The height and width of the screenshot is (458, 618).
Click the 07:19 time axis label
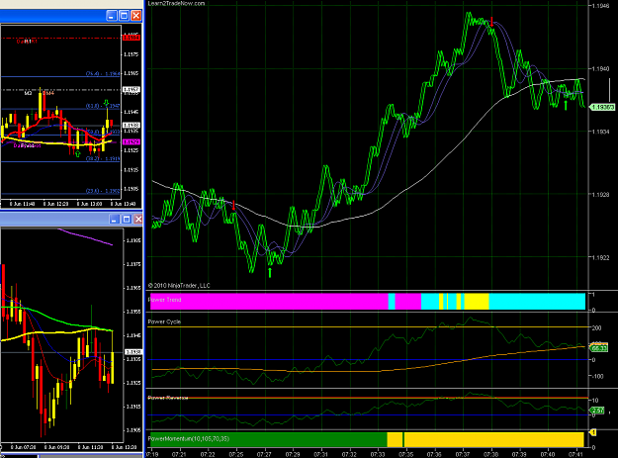point(152,454)
